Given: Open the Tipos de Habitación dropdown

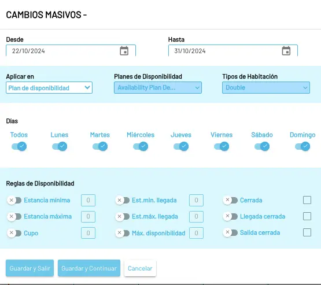Looking at the screenshot, I should [266, 88].
